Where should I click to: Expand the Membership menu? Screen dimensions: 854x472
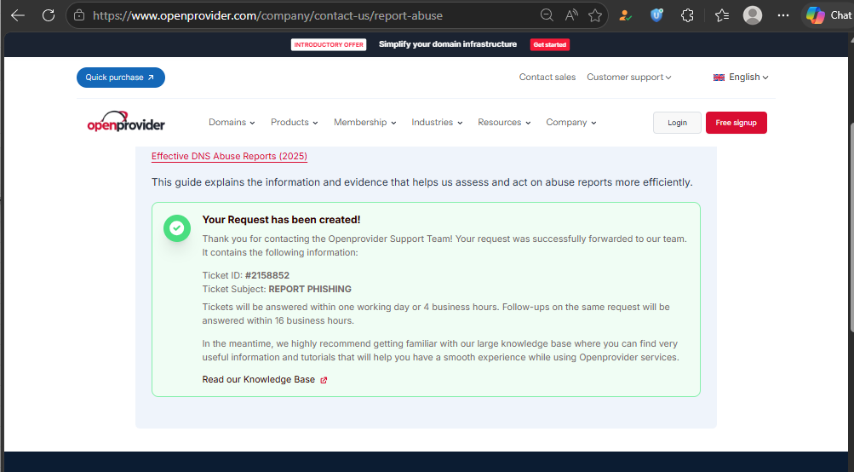pyautogui.click(x=365, y=122)
